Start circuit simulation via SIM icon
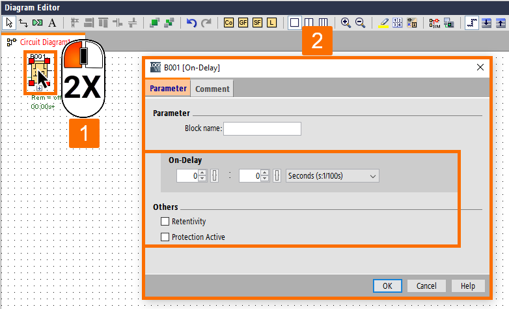Screen dimensions: 509x309 pyautogui.click(x=435, y=23)
